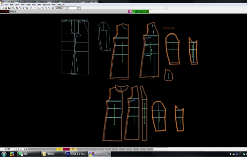Switch to the folder window in taskbar
Viewport: 247px width, 157px height.
[52, 154]
